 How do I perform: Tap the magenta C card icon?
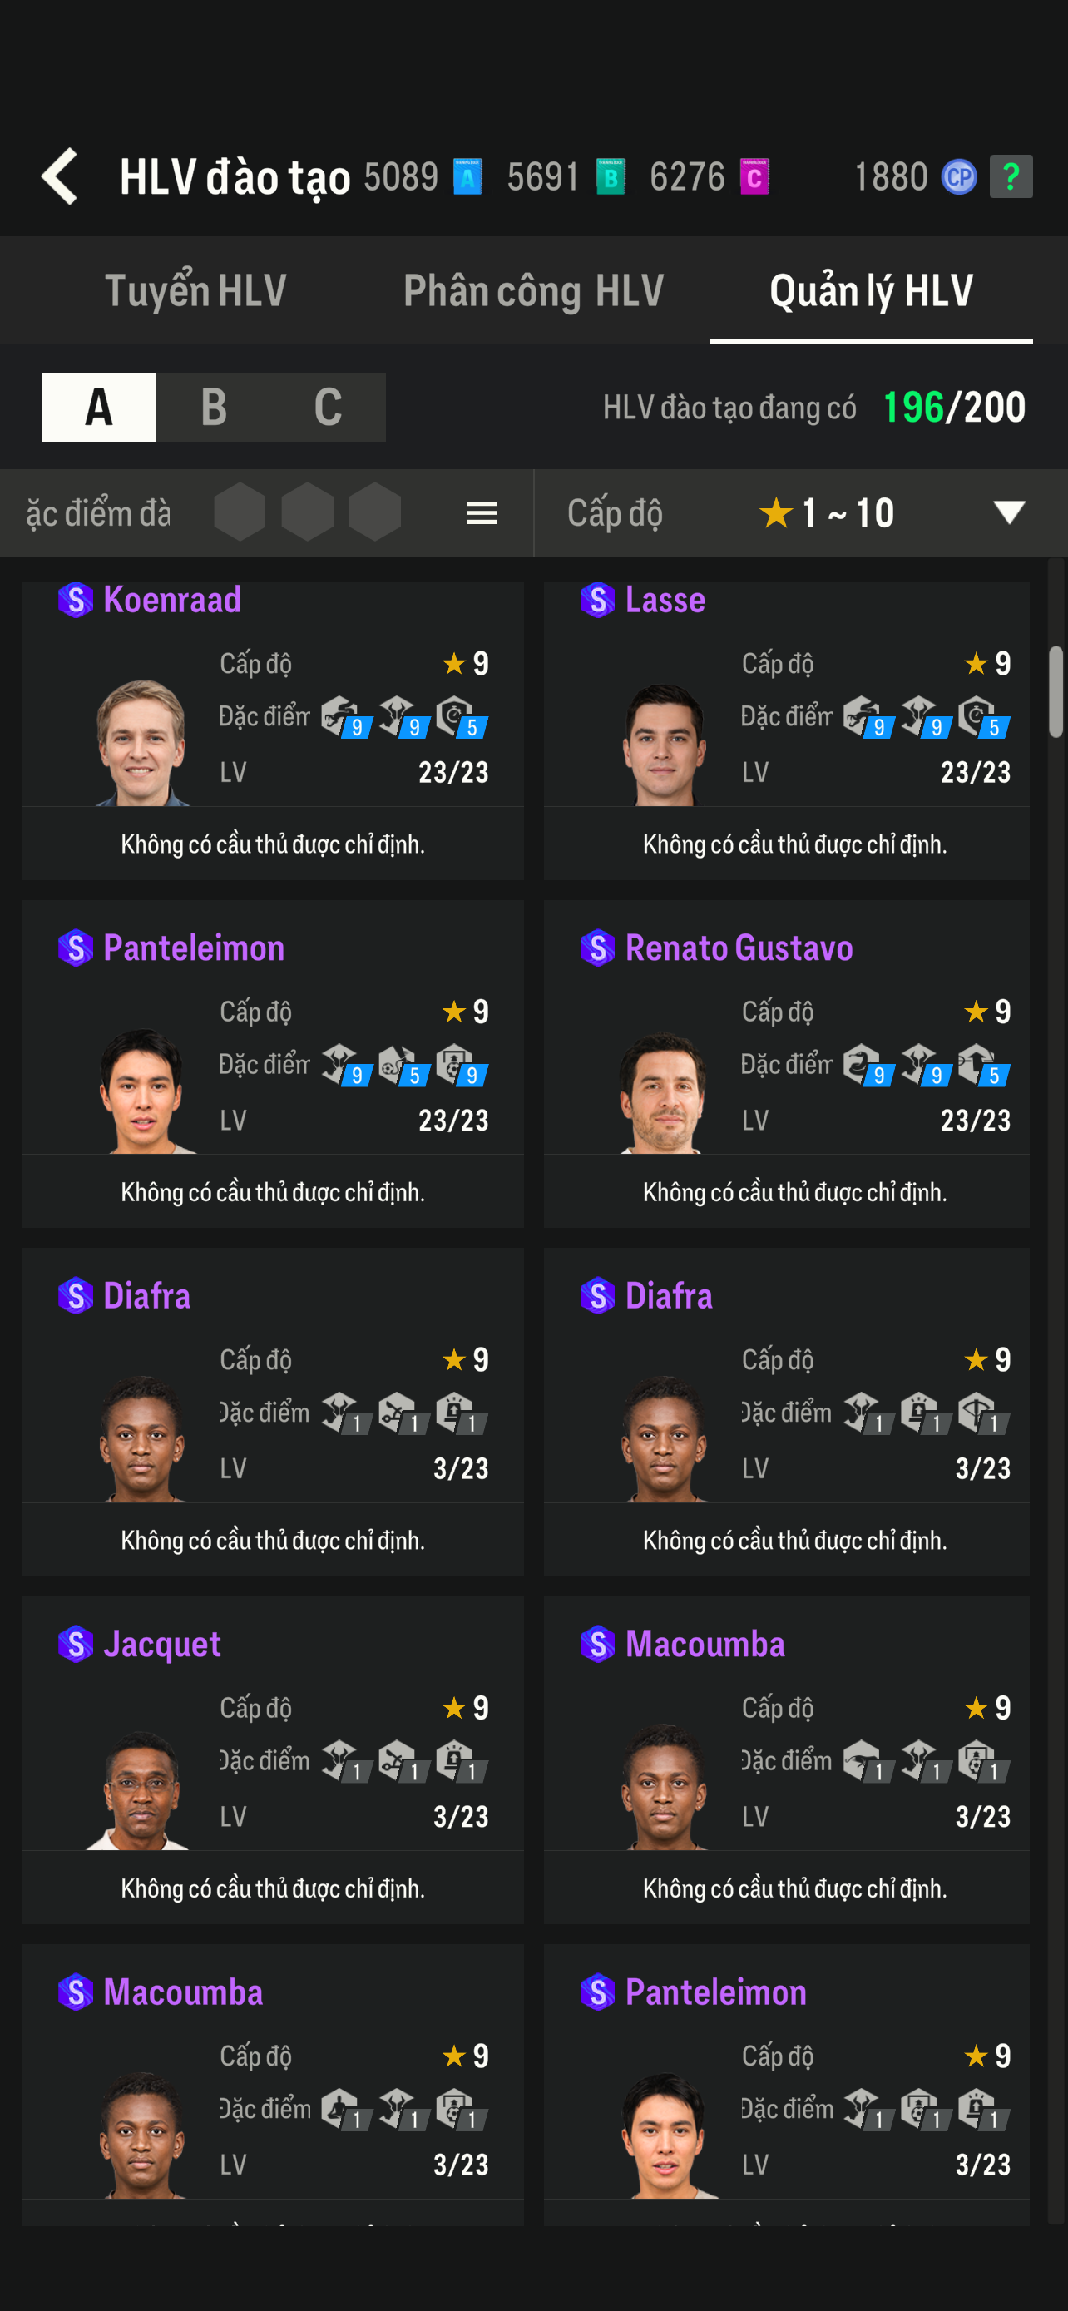(754, 176)
